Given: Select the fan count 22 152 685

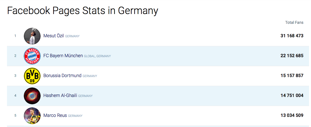Looking at the screenshot, I should (292, 56).
